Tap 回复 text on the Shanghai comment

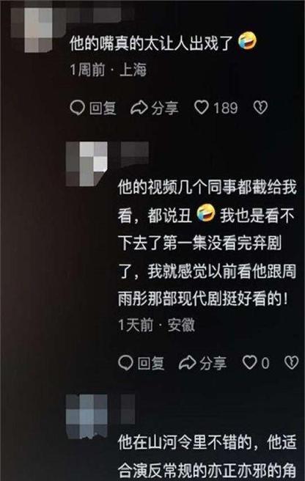pyautogui.click(x=103, y=108)
